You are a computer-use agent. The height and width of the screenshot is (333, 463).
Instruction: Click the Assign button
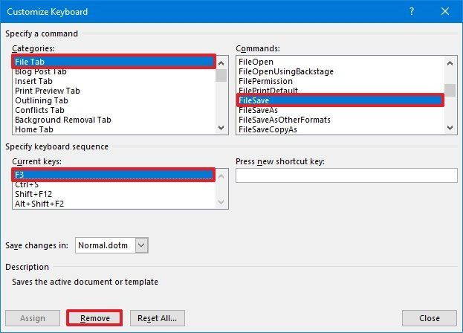(x=33, y=318)
